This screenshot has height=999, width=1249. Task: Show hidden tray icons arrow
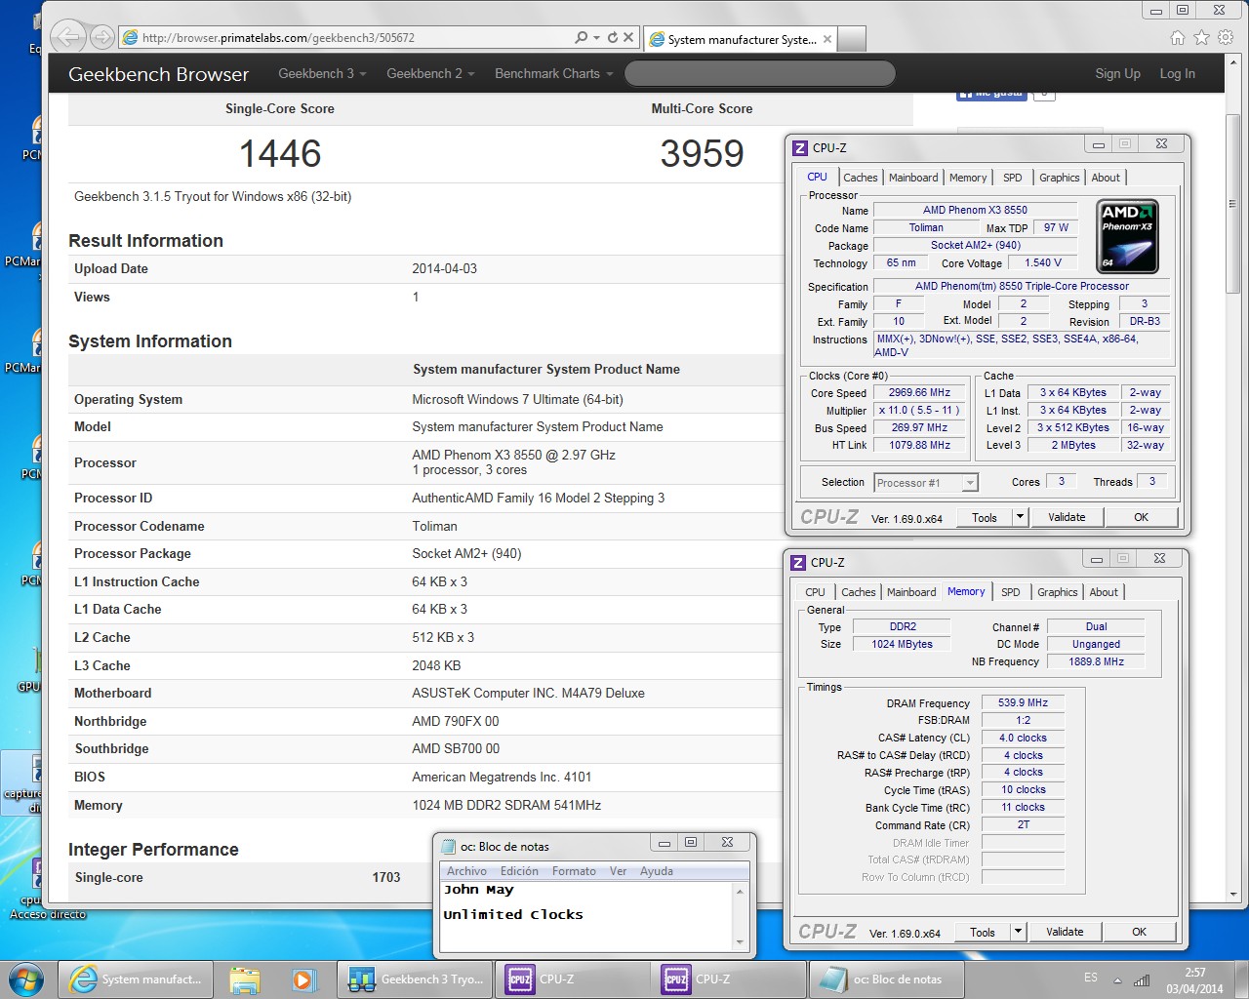click(x=1117, y=980)
